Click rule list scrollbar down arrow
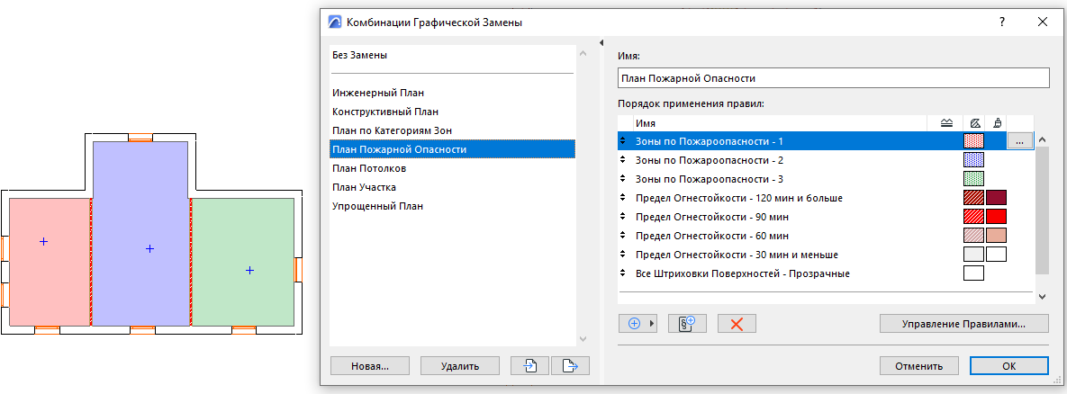1067x394 pixels. [1042, 296]
